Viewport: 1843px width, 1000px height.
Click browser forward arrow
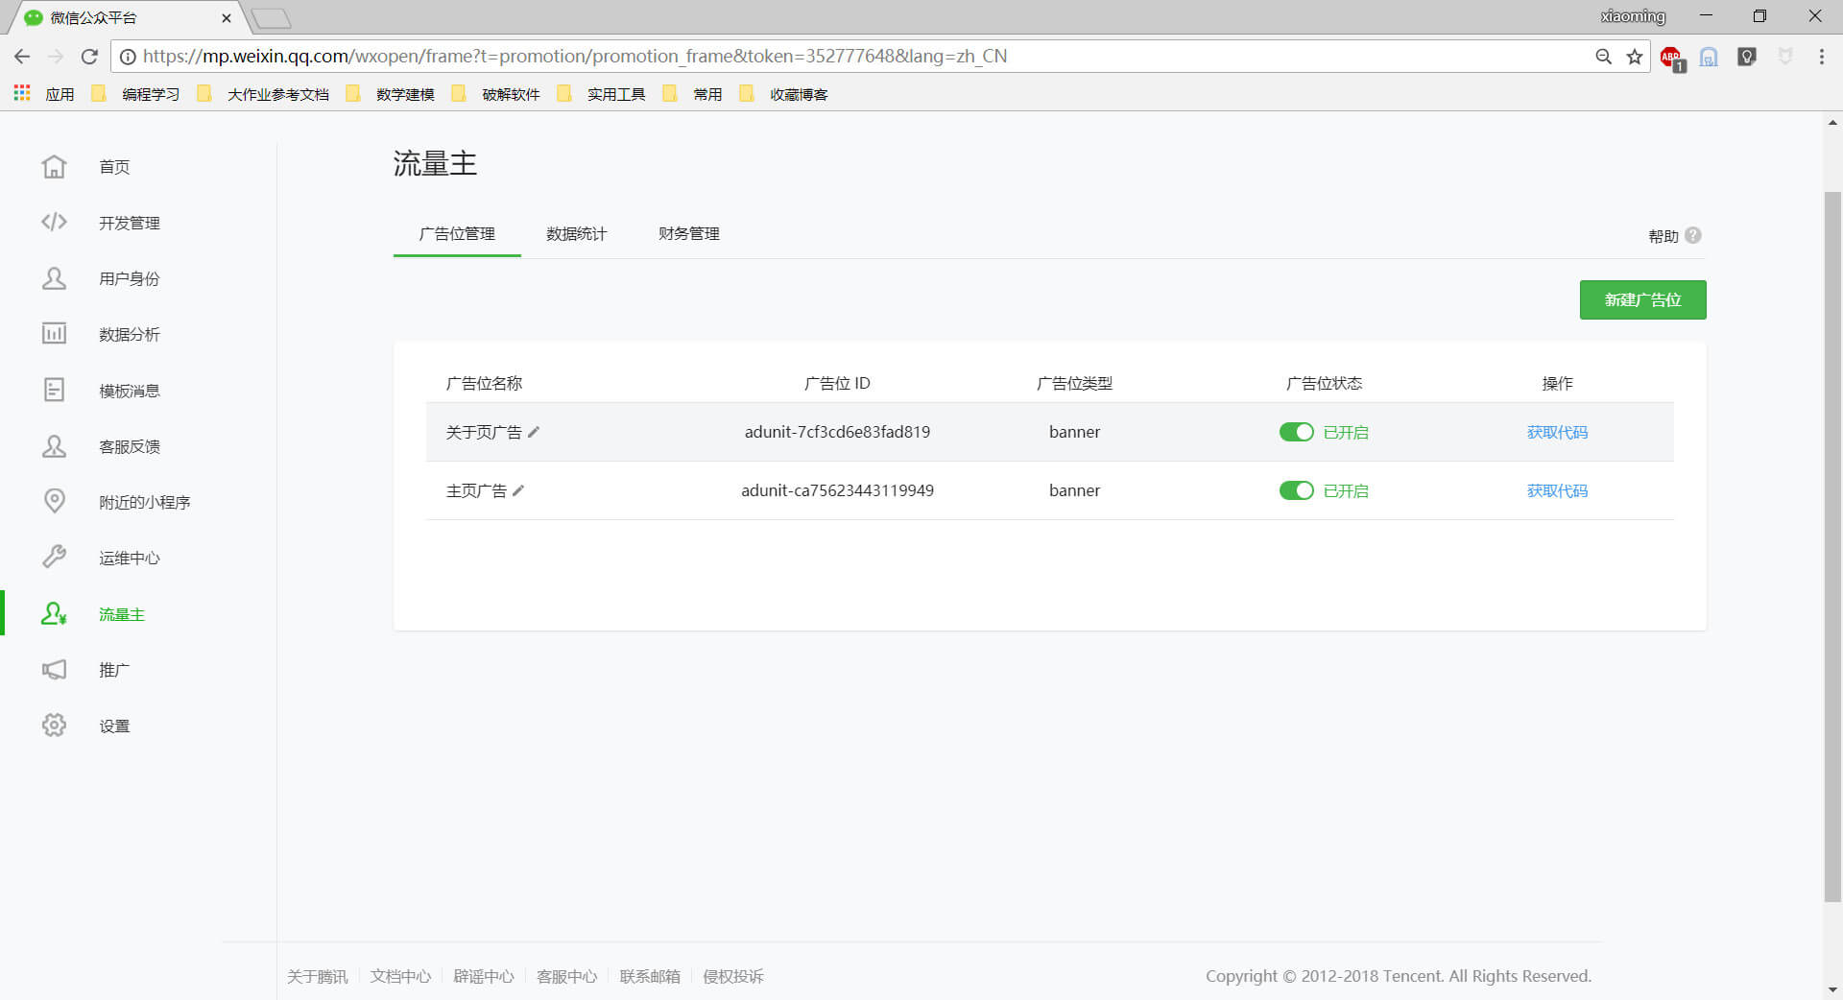[x=56, y=57]
